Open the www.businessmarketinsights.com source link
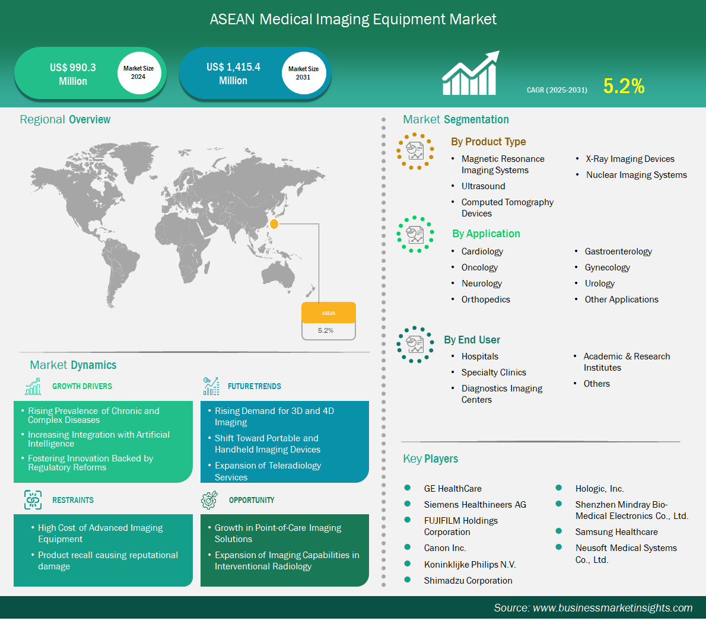The height and width of the screenshot is (621, 706). [612, 608]
